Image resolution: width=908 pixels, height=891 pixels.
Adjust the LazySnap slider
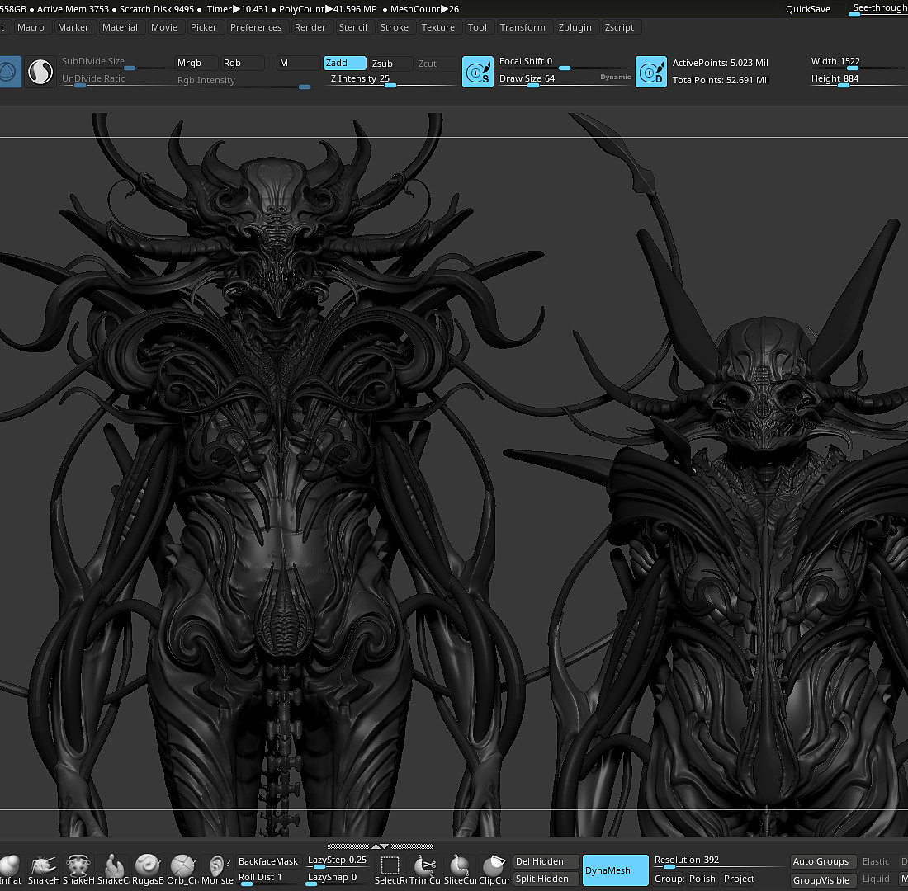tap(337, 879)
